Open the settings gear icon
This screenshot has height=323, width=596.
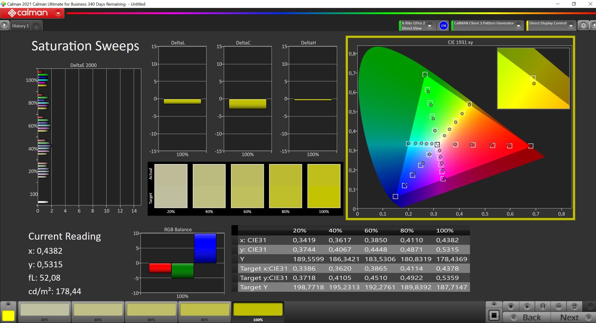tap(583, 25)
